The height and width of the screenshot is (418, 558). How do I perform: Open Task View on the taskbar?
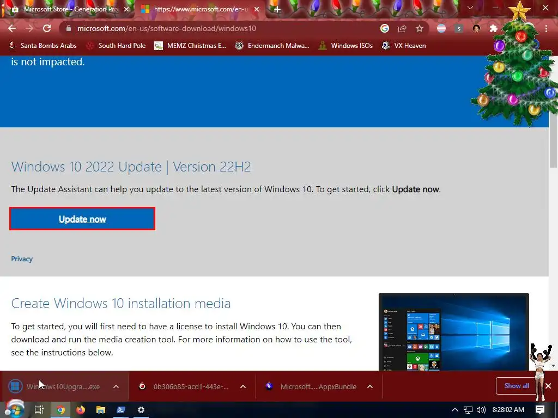[x=39, y=410]
